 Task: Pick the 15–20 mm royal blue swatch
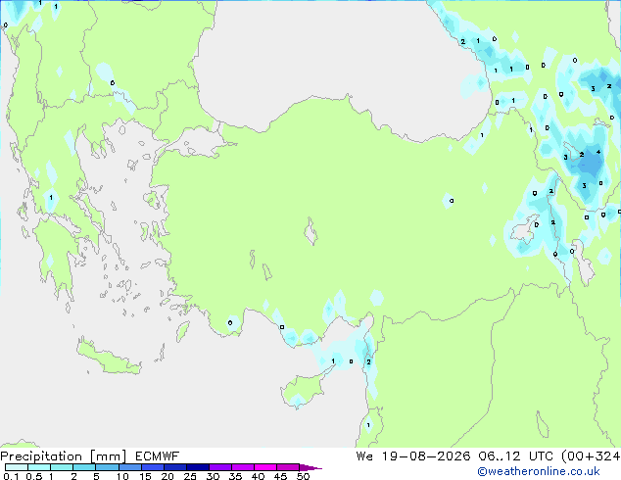[152, 467]
